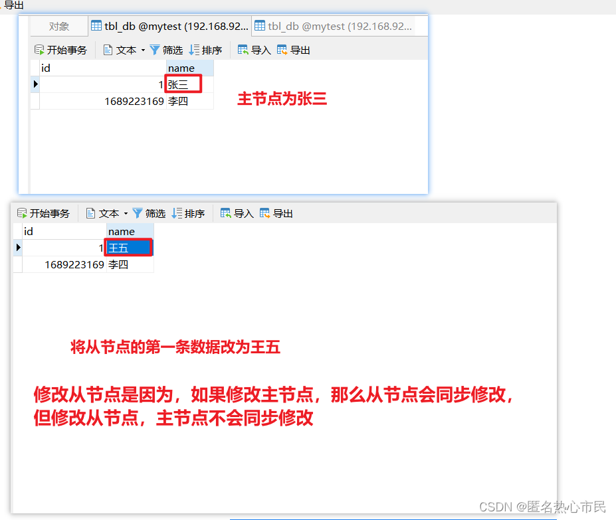Select the 李四 cell in lower table
The image size is (616, 520).
coord(130,265)
